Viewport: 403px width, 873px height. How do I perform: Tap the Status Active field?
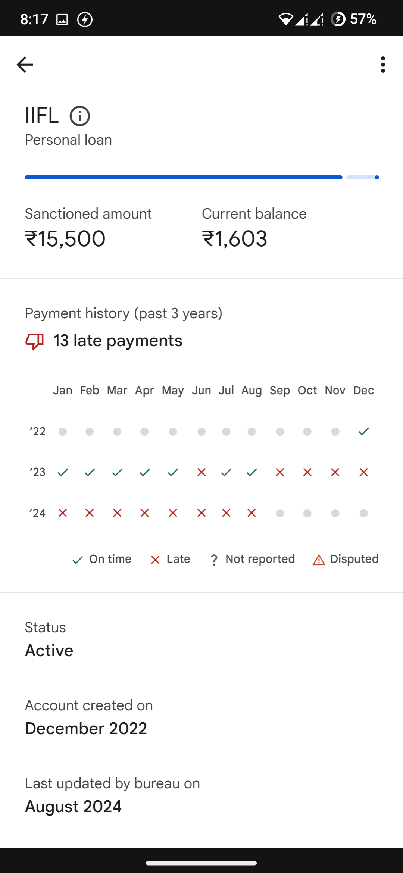pos(49,650)
